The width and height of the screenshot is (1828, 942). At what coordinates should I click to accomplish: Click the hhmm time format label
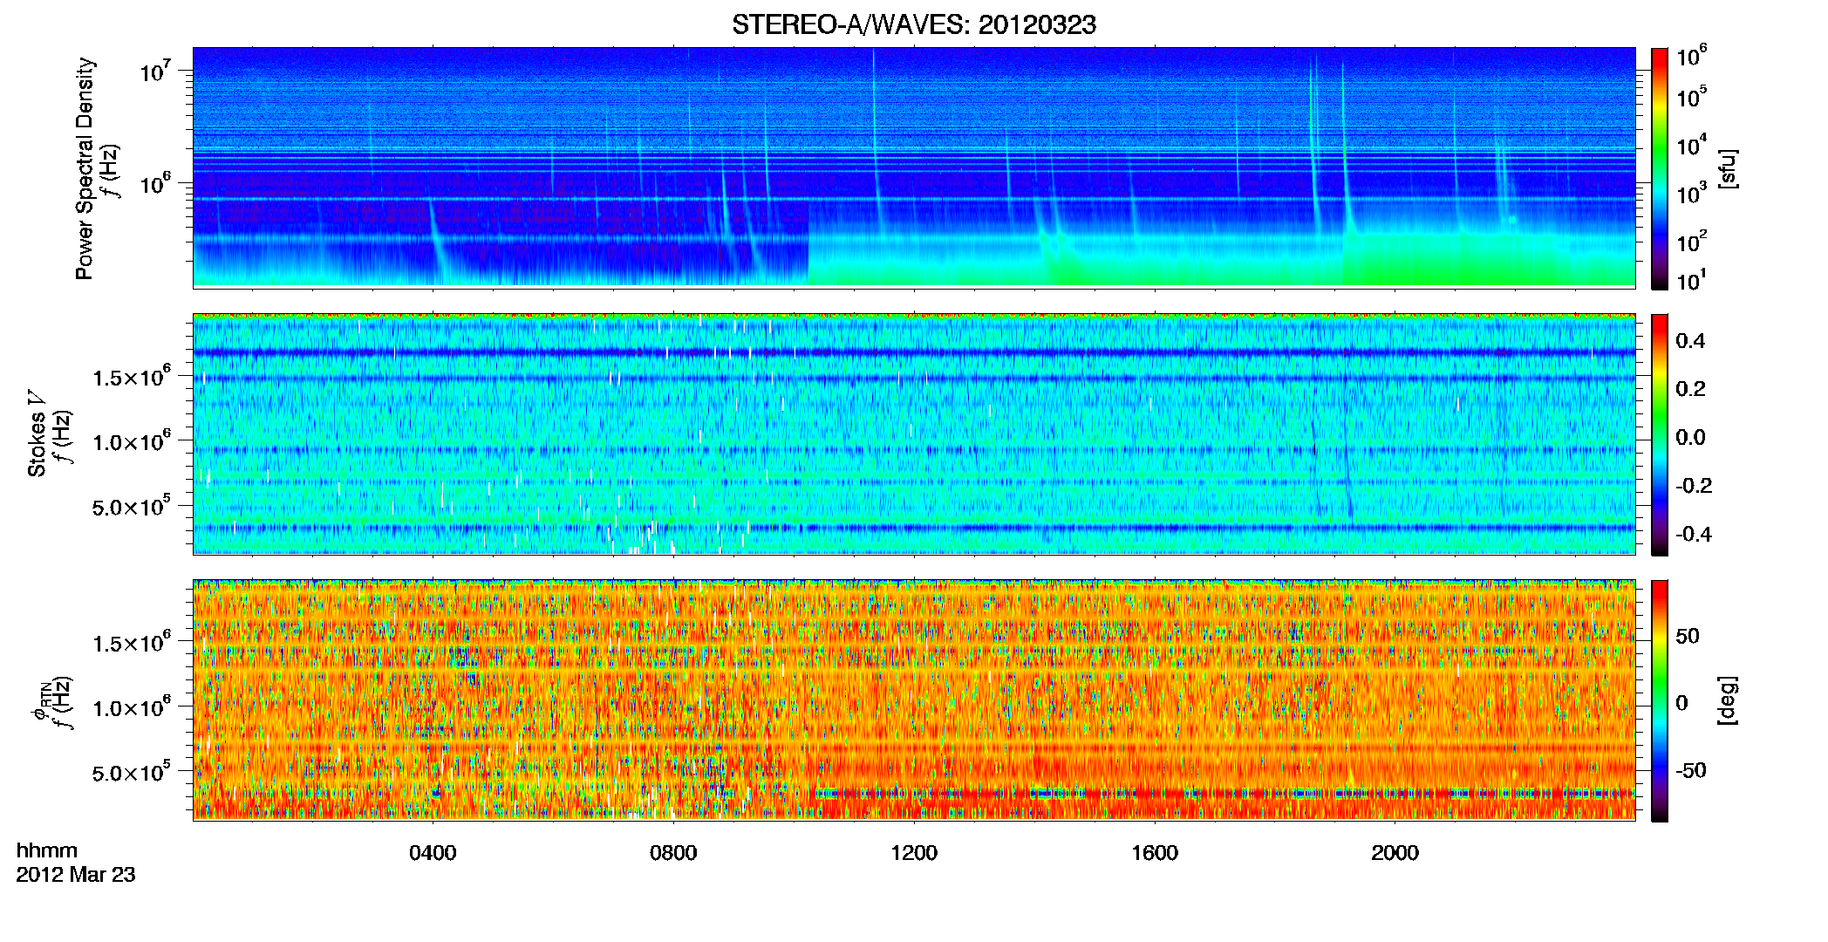[47, 850]
